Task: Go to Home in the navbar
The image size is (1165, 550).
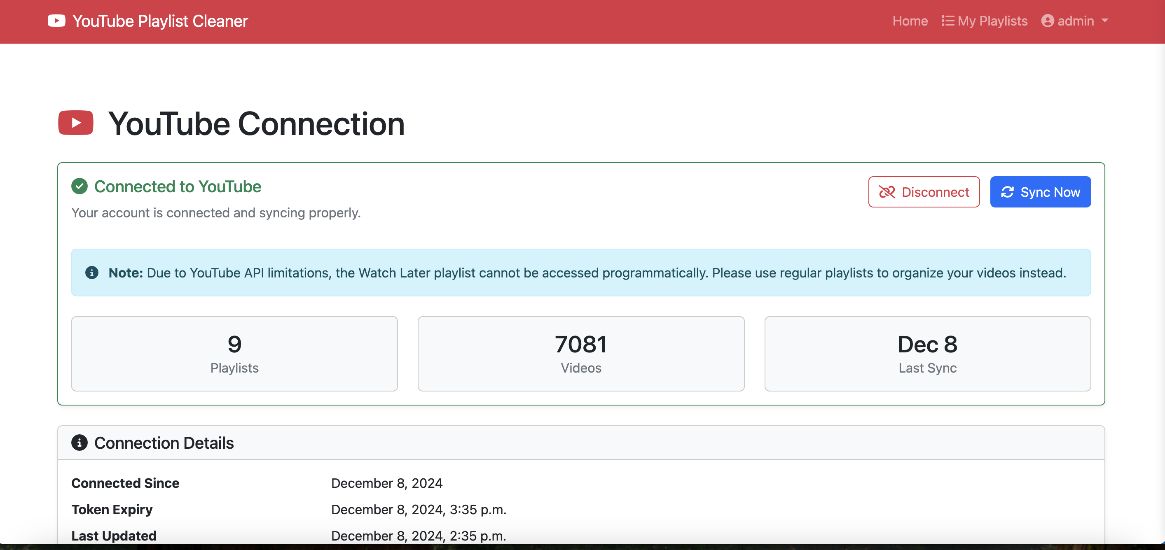Action: tap(910, 21)
